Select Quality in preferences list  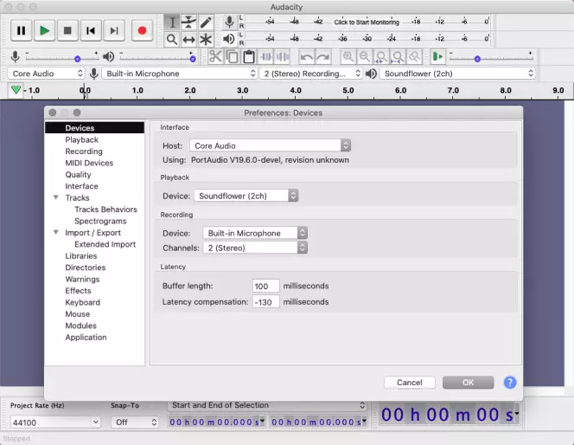click(x=78, y=175)
